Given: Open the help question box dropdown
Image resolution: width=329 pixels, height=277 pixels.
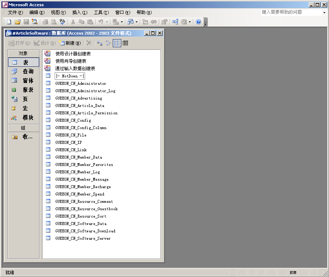Looking at the screenshot, I should point(324,13).
